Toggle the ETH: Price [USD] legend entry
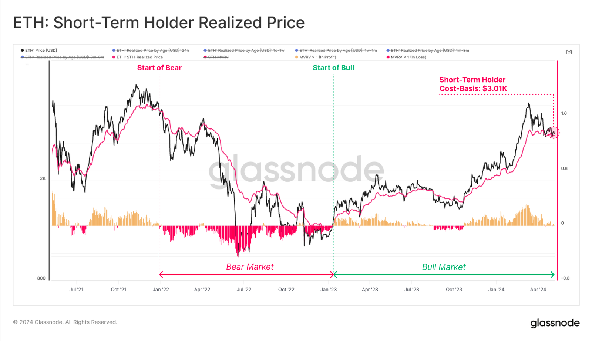592x341 pixels. pos(39,50)
